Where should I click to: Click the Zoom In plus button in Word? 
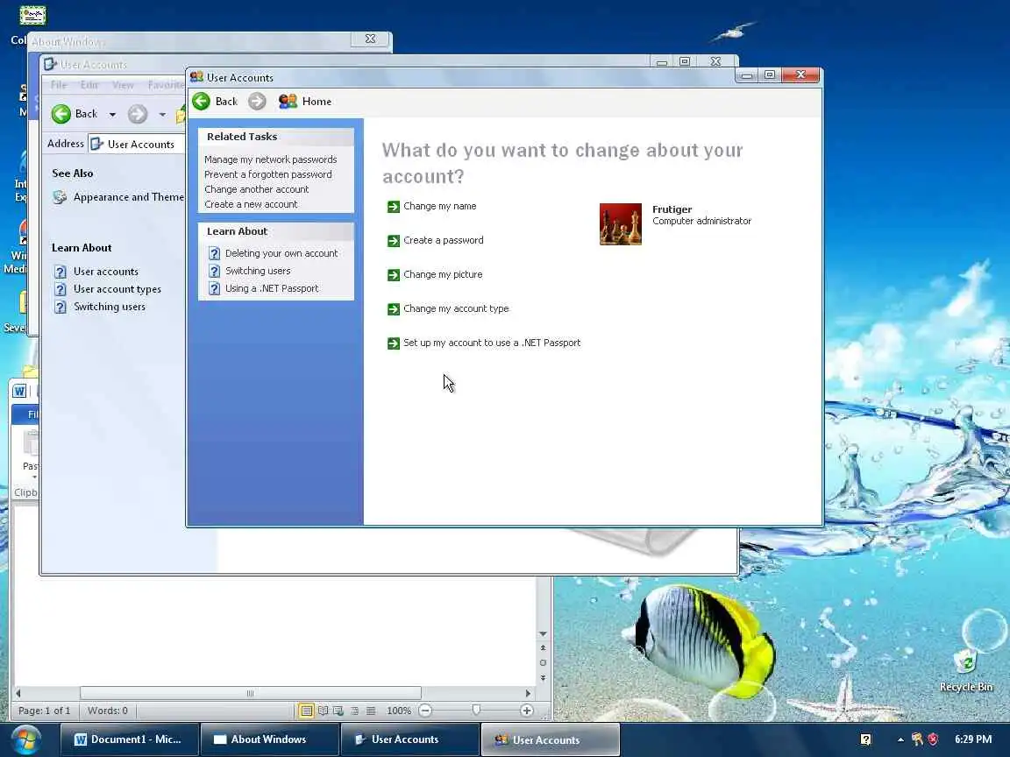point(527,711)
